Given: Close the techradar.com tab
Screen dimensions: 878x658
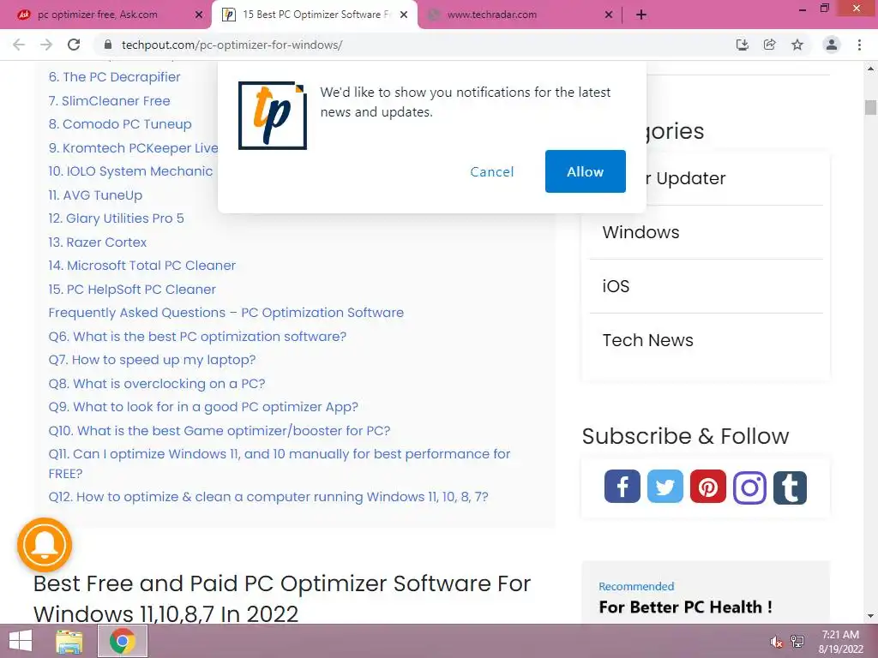Looking at the screenshot, I should (x=609, y=15).
